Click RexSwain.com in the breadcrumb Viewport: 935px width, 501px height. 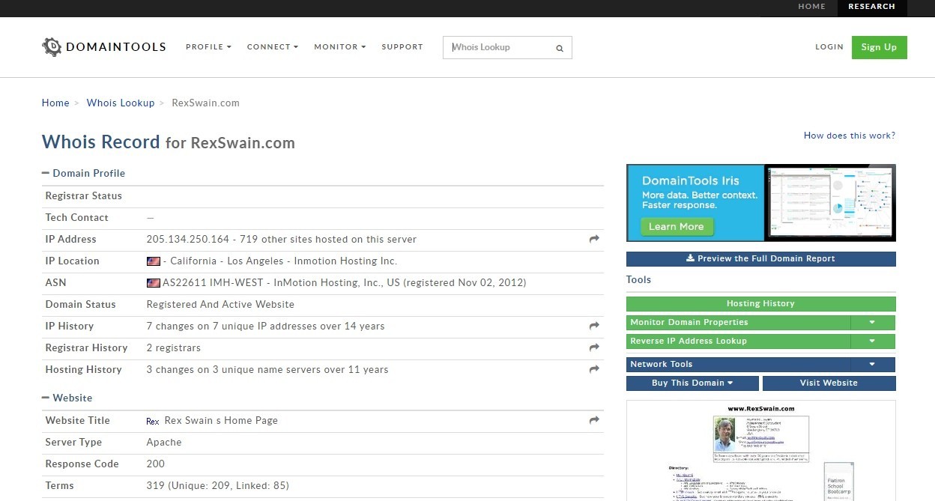206,103
